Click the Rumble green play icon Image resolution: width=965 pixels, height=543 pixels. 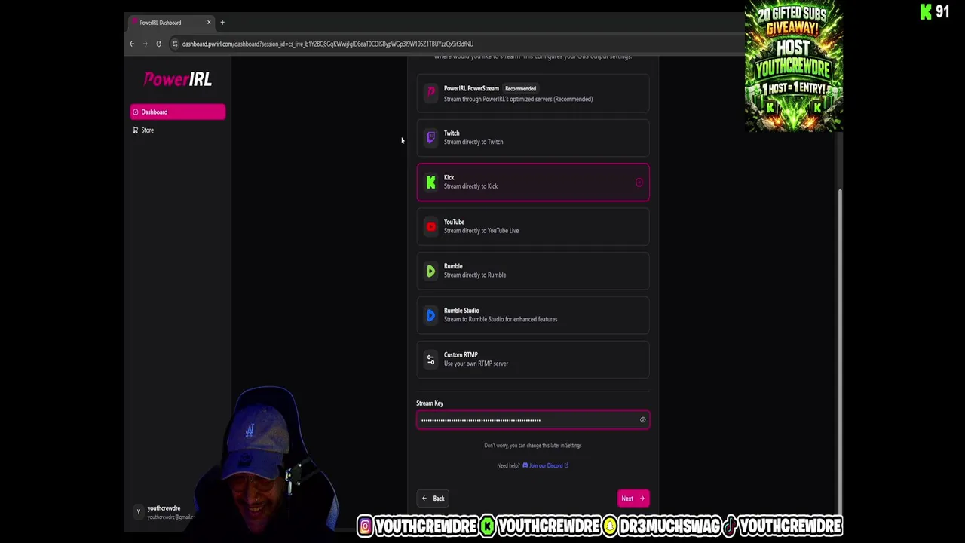pyautogui.click(x=430, y=271)
